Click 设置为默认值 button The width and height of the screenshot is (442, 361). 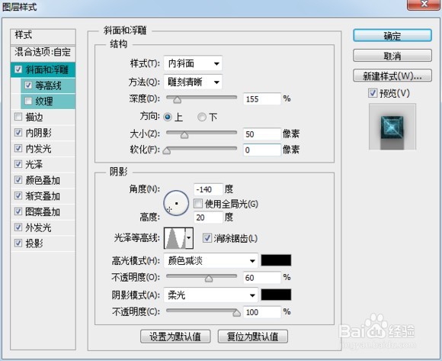click(x=175, y=337)
